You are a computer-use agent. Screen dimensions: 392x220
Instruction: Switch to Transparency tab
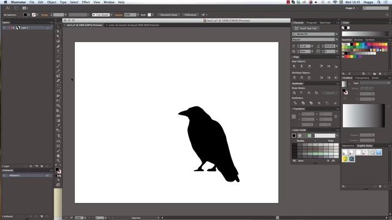[362, 78]
